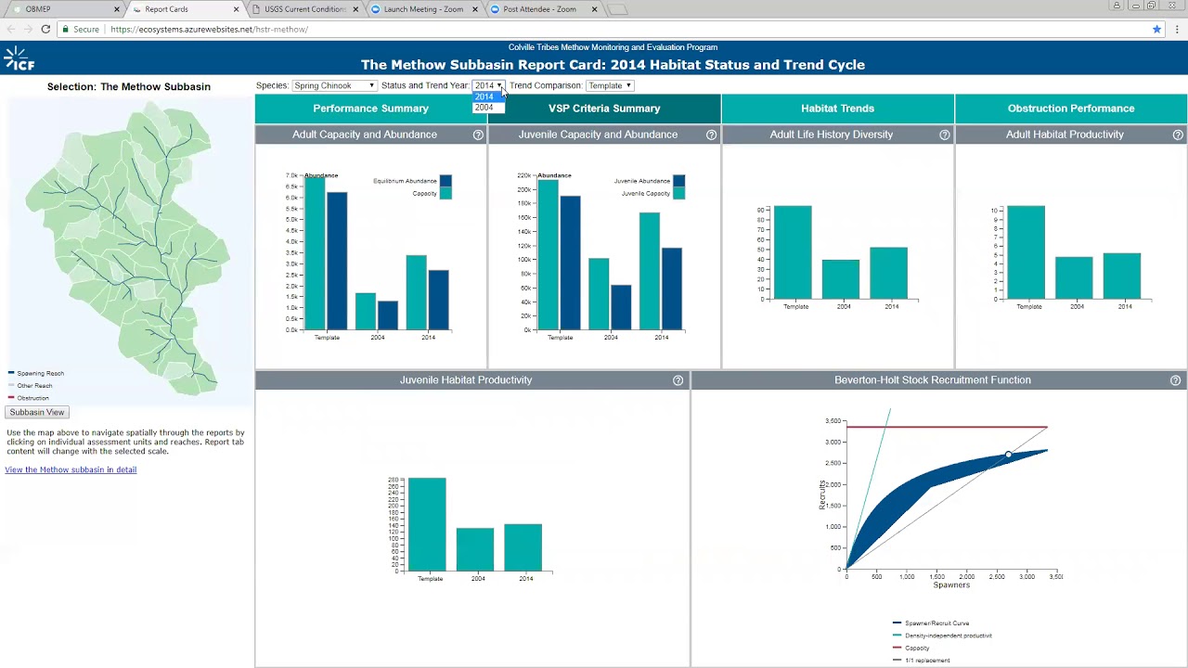This screenshot has height=668, width=1188.
Task: Switch to VSP Criteria Summary tab
Action: (x=604, y=109)
